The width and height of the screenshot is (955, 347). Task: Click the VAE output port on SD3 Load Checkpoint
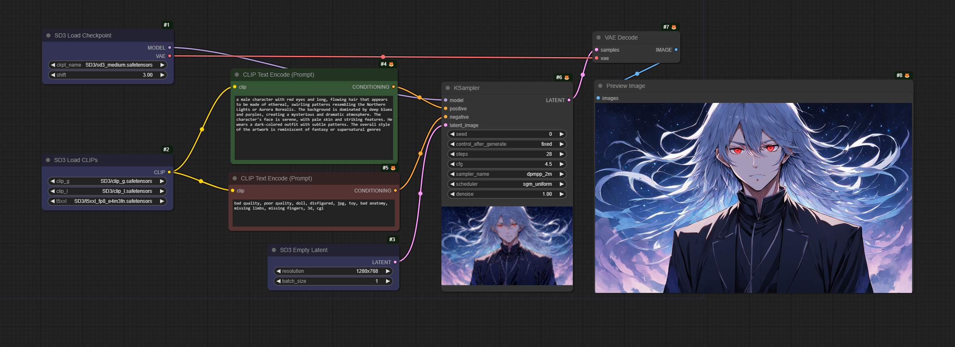click(x=170, y=56)
